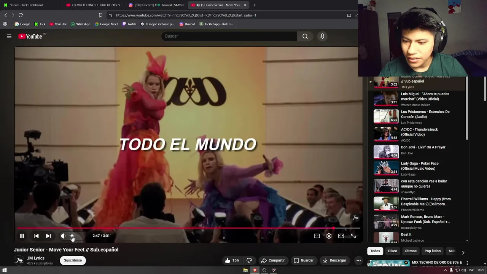Screen dimensions: 487x274
Task: Toggle subtitles in the player
Action: coord(317,236)
